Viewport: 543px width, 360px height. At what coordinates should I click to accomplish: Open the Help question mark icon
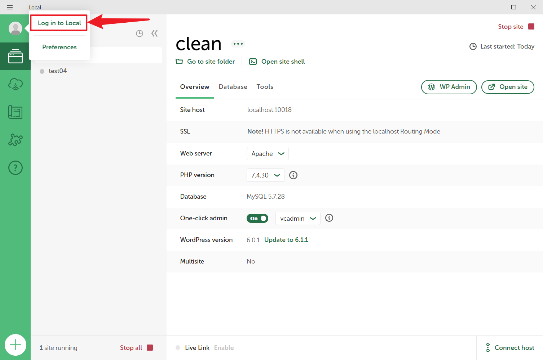pos(16,168)
